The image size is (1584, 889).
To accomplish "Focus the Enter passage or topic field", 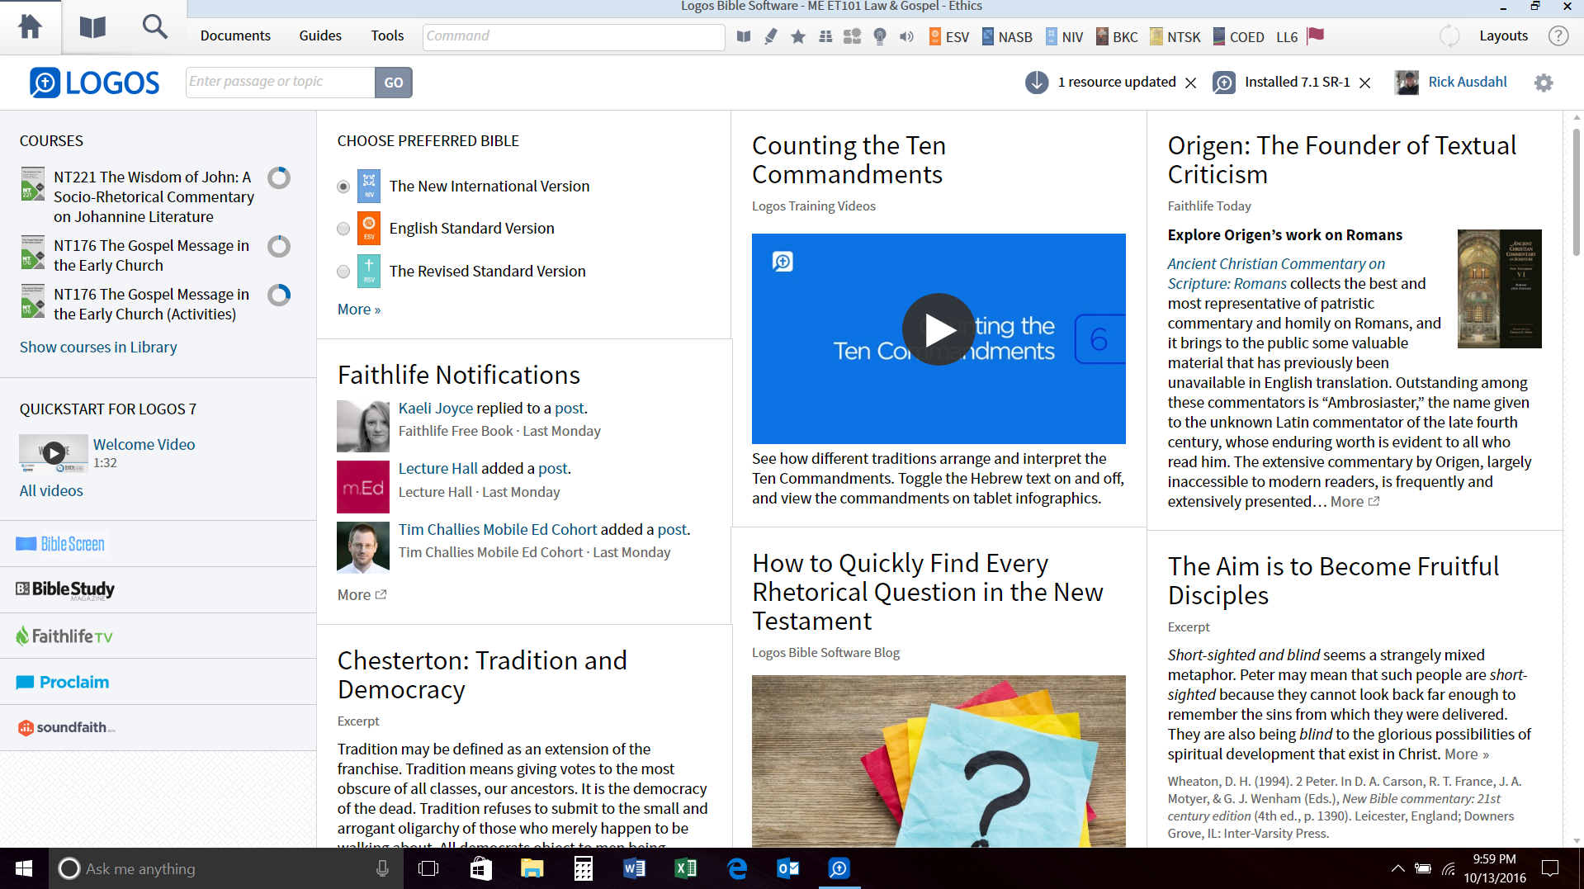I will (x=281, y=83).
